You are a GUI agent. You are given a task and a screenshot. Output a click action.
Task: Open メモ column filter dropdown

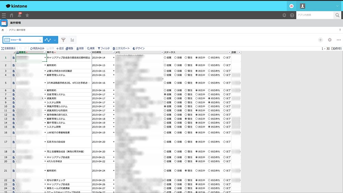(x=162, y=52)
